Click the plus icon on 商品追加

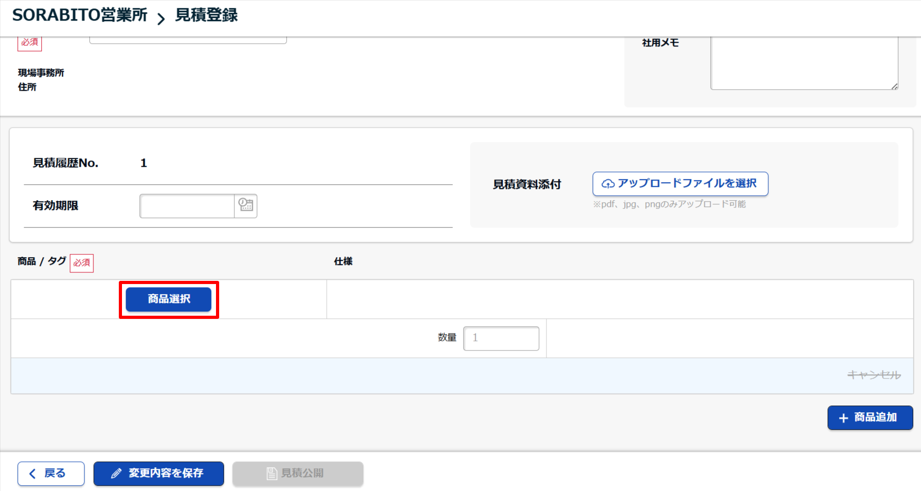pyautogui.click(x=843, y=418)
